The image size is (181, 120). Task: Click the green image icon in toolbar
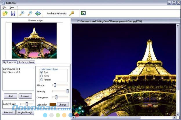tap(83, 13)
